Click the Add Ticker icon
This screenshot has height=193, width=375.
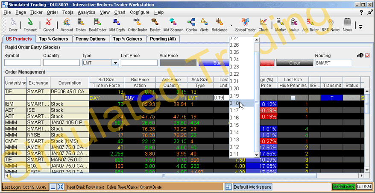click(311, 25)
